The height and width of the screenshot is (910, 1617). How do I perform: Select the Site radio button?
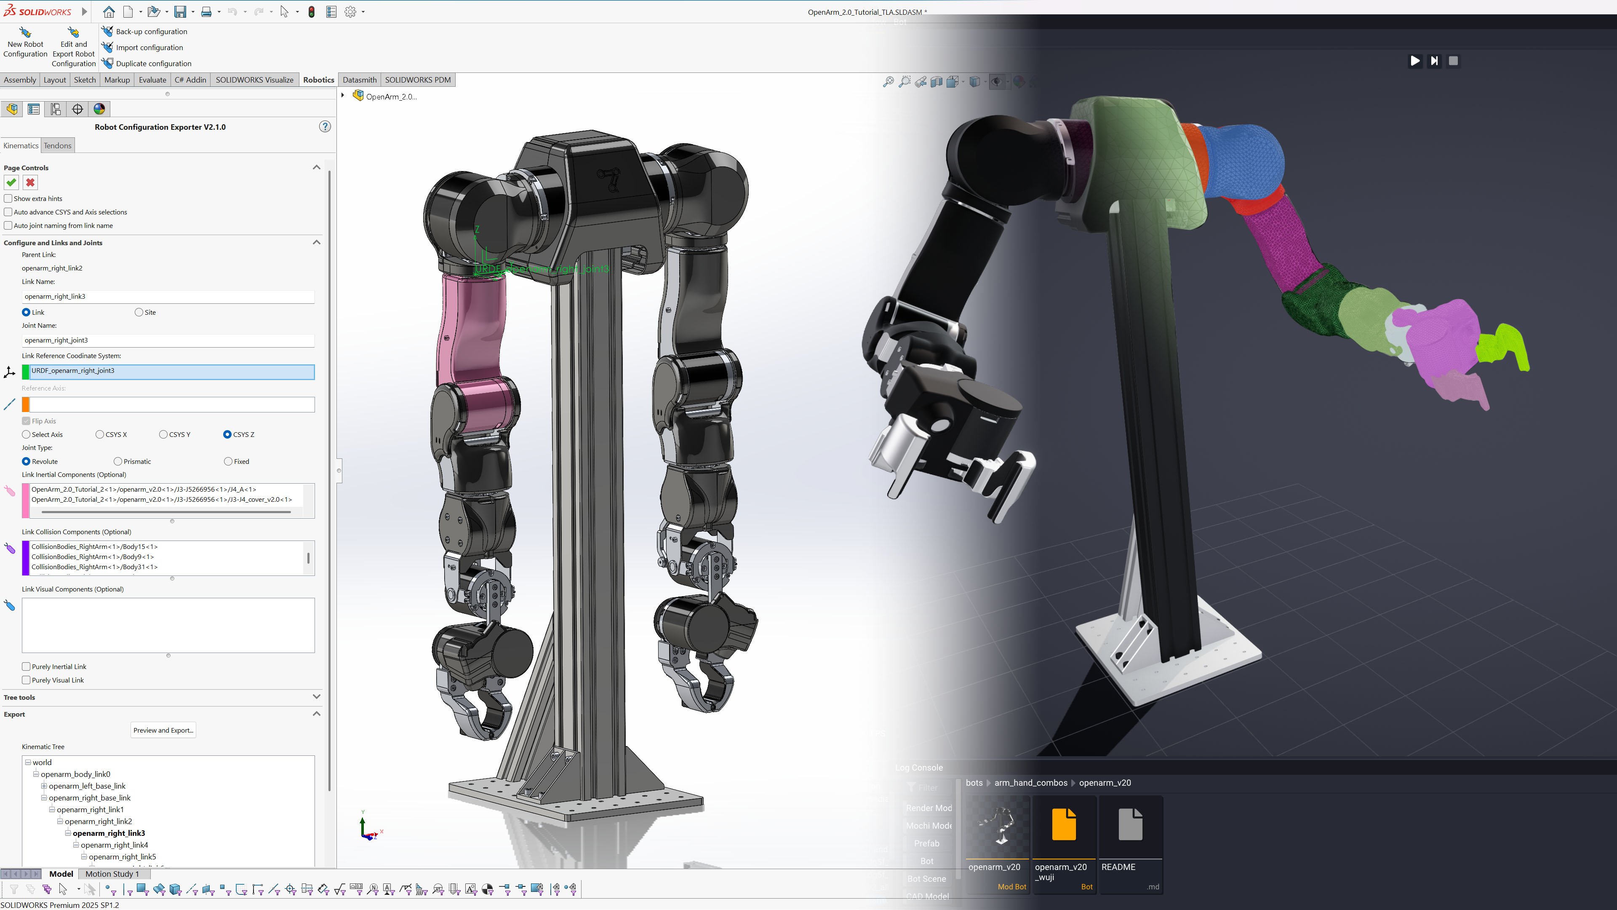click(x=139, y=312)
